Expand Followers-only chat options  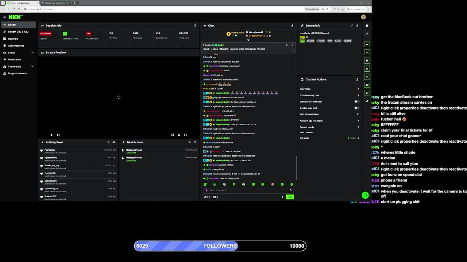point(358,95)
